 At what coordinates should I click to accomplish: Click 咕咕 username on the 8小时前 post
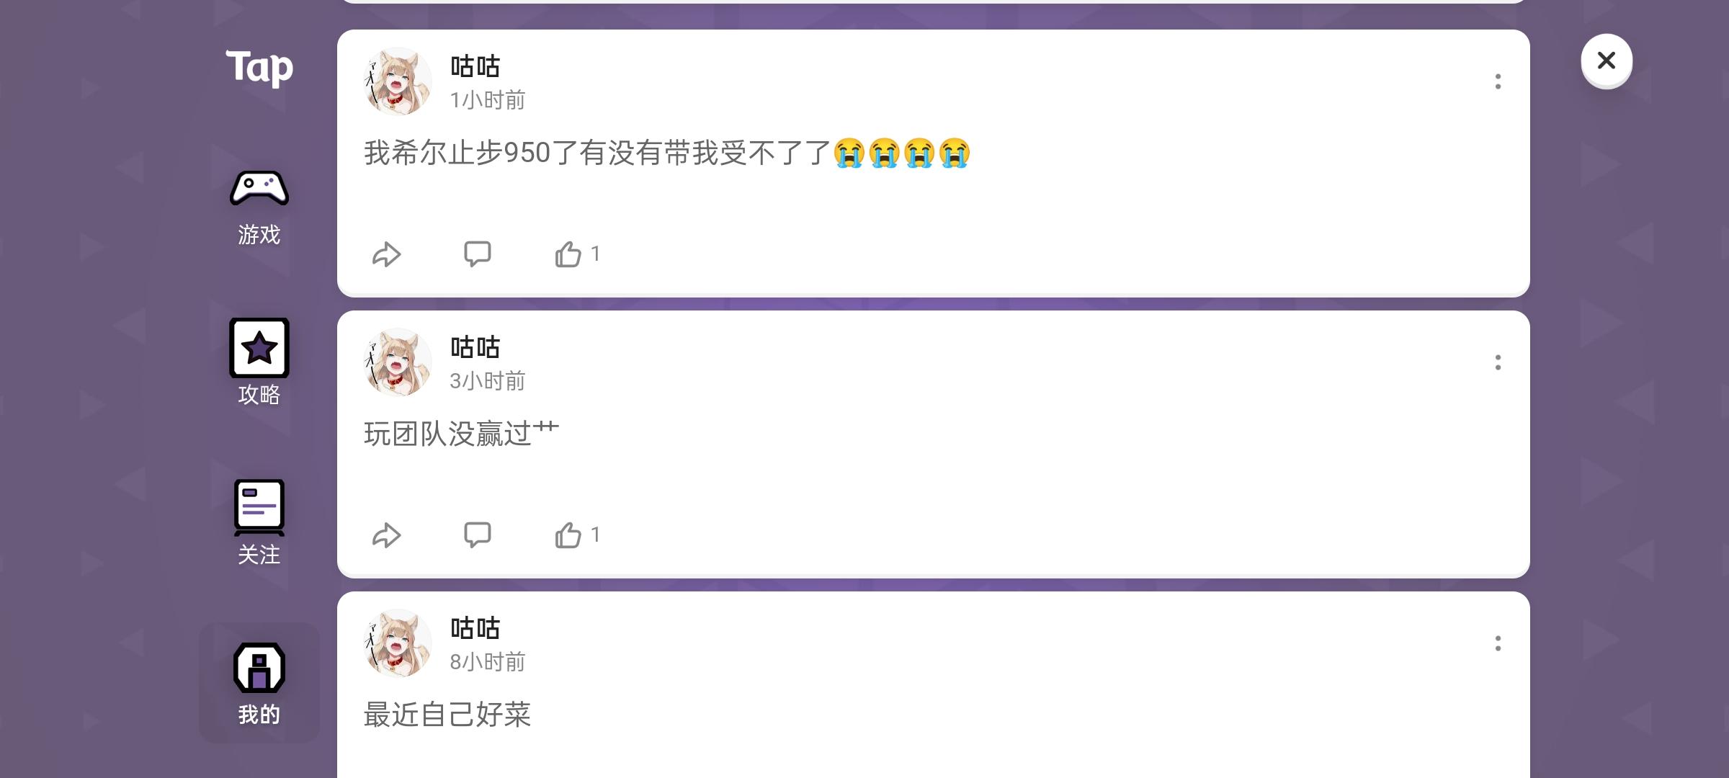pos(475,628)
